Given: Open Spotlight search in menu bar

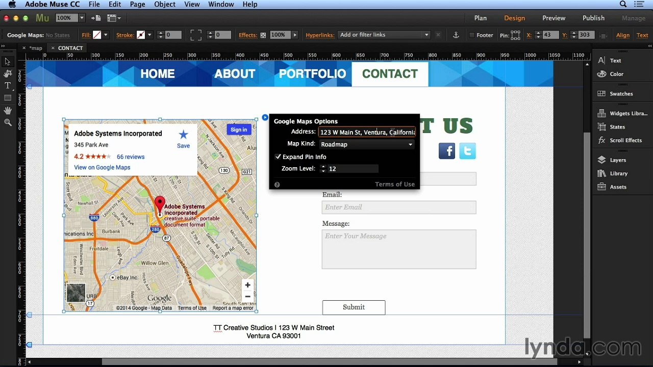Looking at the screenshot, I should tap(623, 5).
